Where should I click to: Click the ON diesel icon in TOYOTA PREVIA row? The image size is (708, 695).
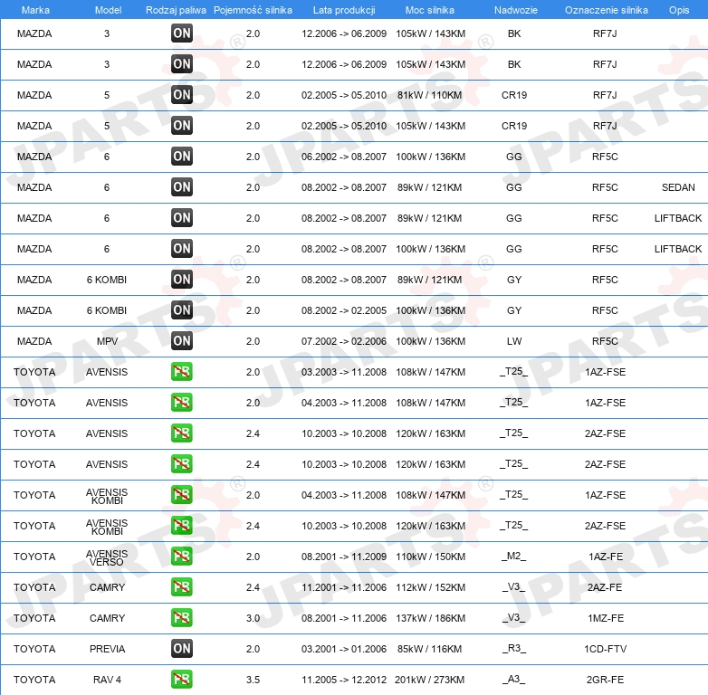(182, 649)
